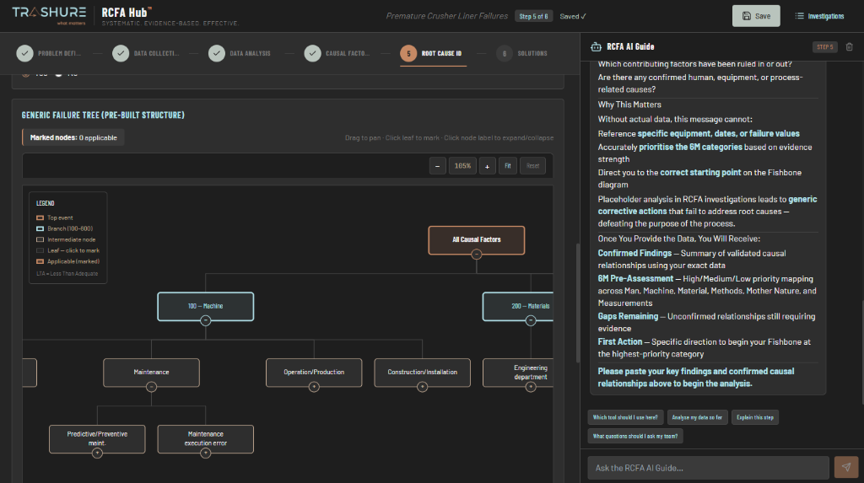
Task: Click the Branch (100-600) legend swatch
Action: click(40, 228)
